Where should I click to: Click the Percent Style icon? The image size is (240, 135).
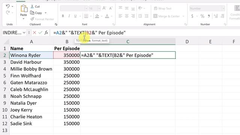(202, 16)
